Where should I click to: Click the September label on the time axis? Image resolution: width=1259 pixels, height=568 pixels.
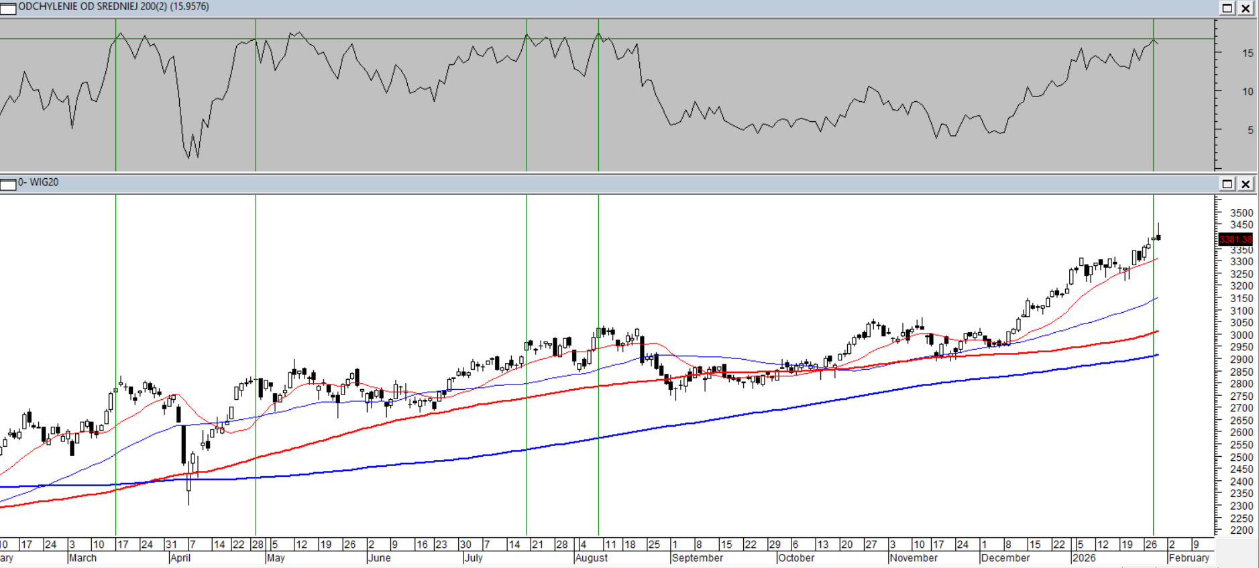point(697,558)
